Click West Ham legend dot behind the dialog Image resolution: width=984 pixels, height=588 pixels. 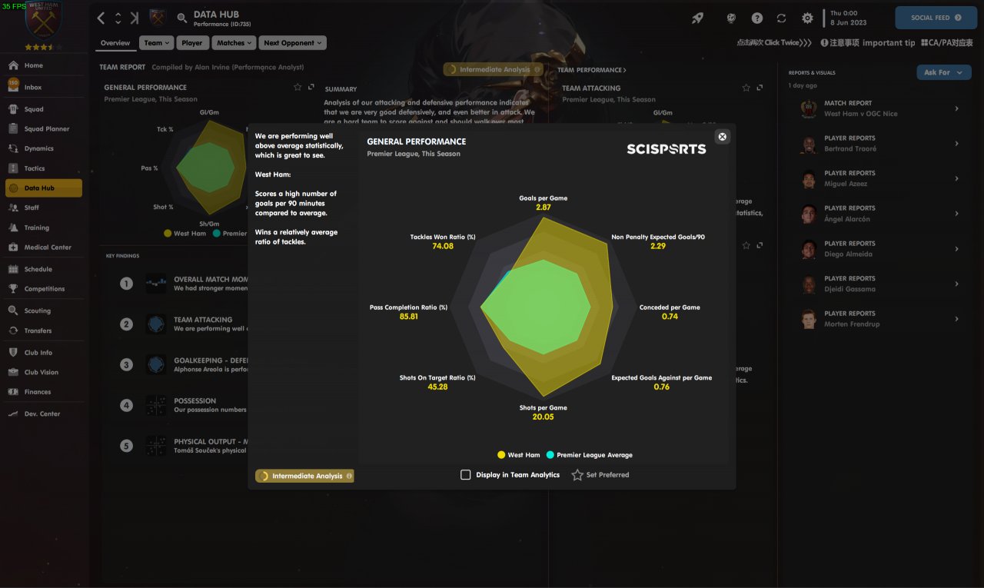click(x=168, y=233)
